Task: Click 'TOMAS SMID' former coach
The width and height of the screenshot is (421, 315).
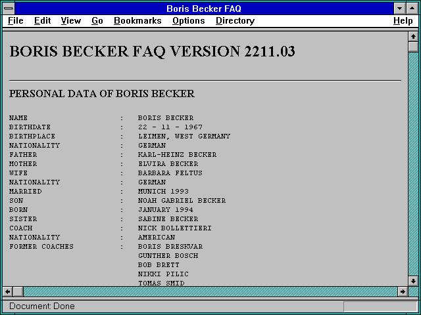Action: [161, 283]
